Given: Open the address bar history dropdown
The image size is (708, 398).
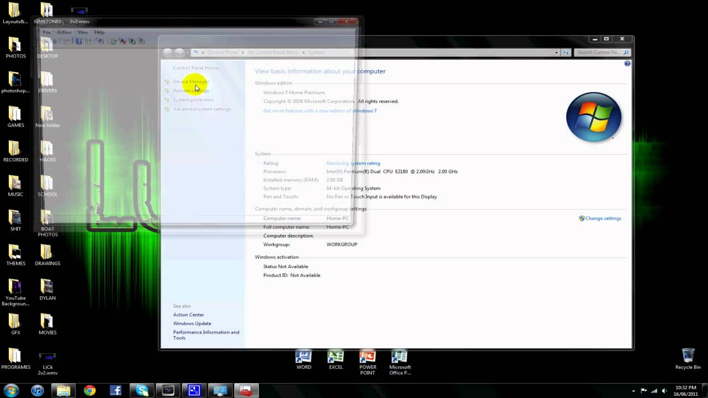Looking at the screenshot, I should (556, 53).
